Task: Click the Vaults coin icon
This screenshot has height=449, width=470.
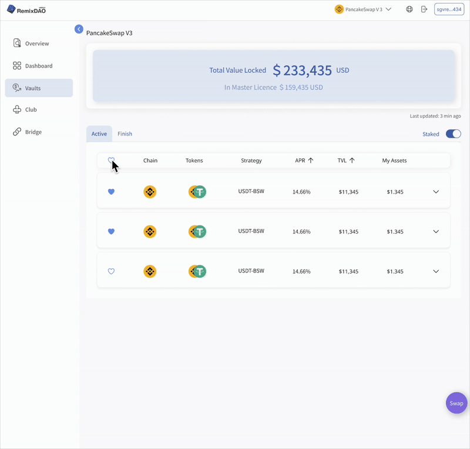Action: point(17,88)
